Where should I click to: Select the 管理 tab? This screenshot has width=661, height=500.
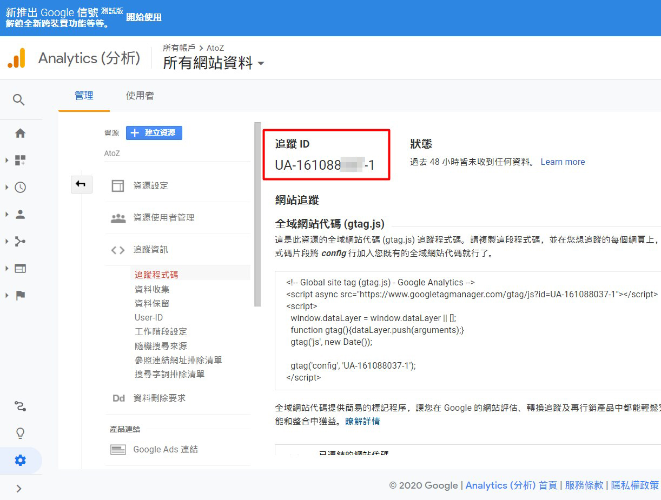tap(84, 96)
